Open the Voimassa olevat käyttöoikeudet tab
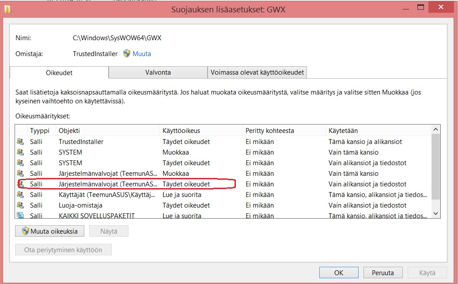The width and height of the screenshot is (458, 284). coord(257,72)
